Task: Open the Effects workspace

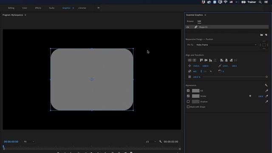Action: click(x=38, y=8)
